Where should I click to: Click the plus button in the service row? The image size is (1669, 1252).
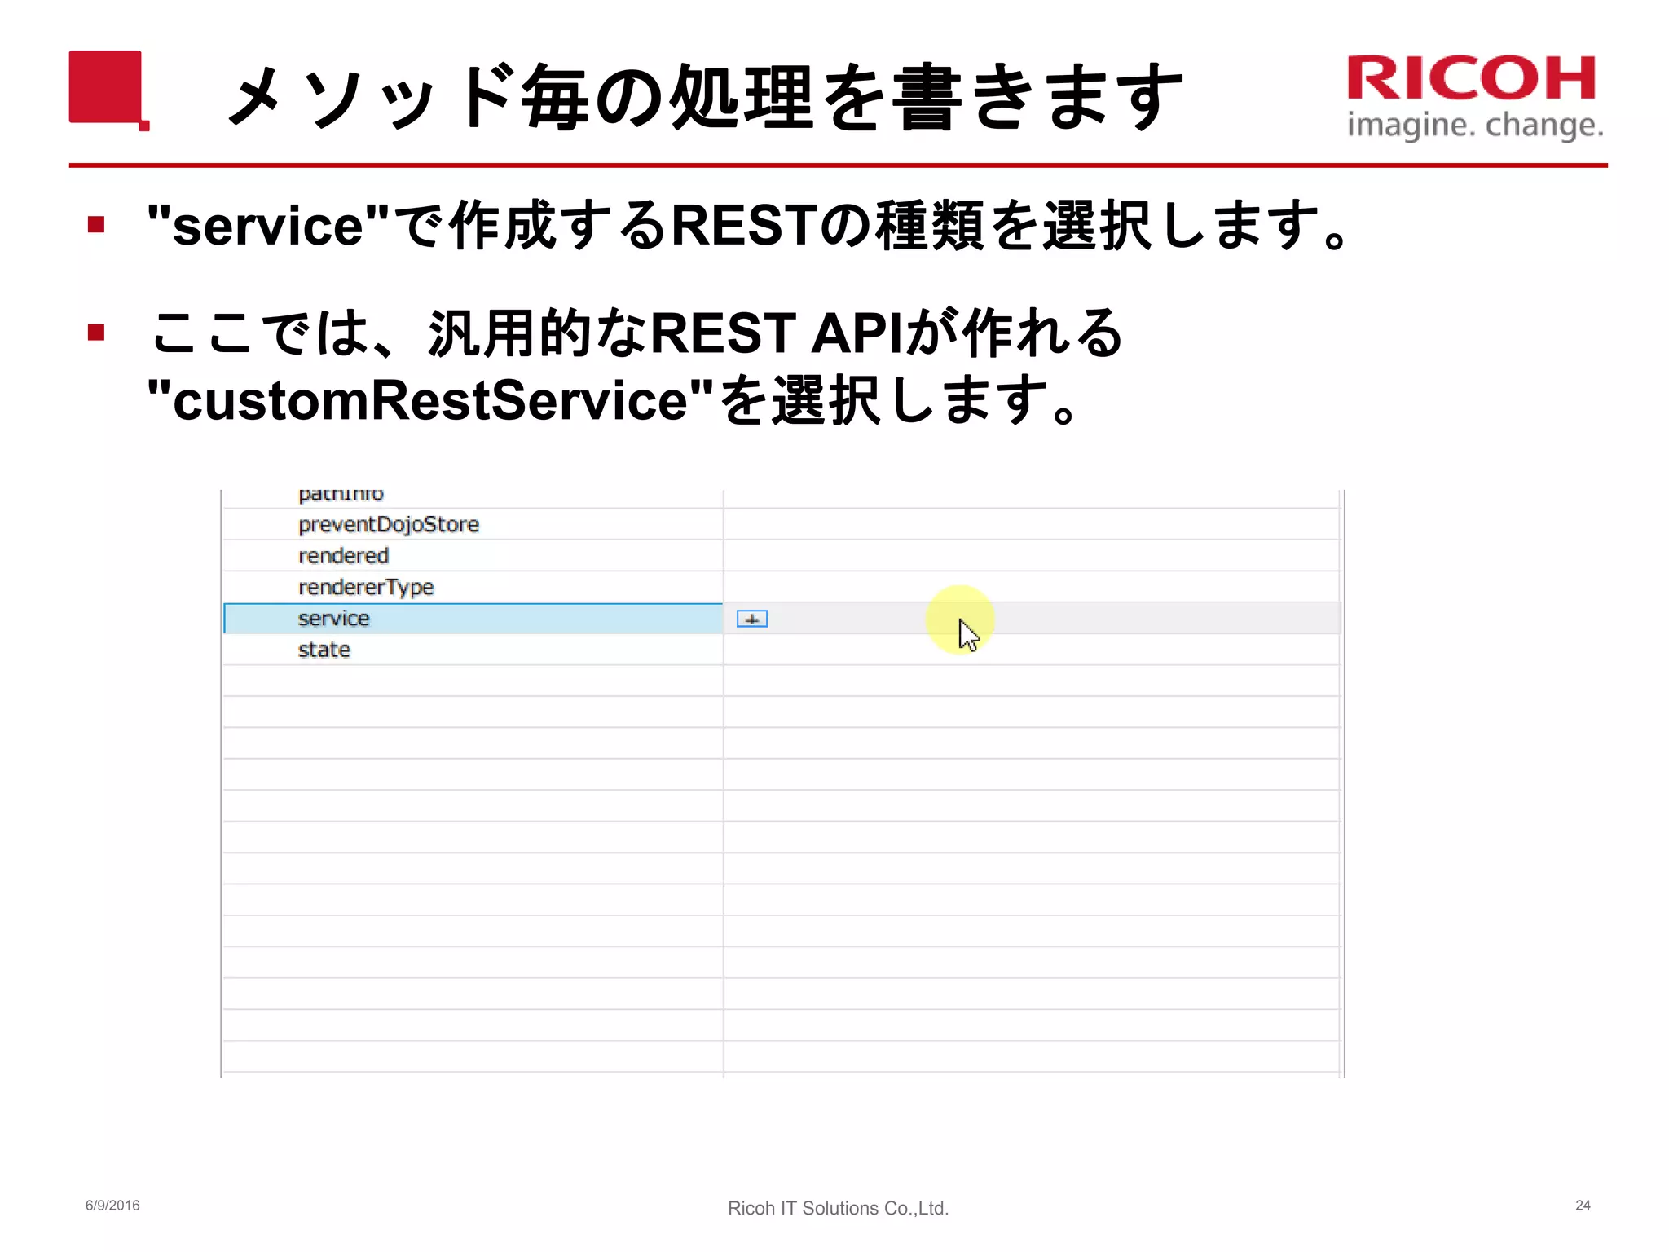pyautogui.click(x=751, y=619)
